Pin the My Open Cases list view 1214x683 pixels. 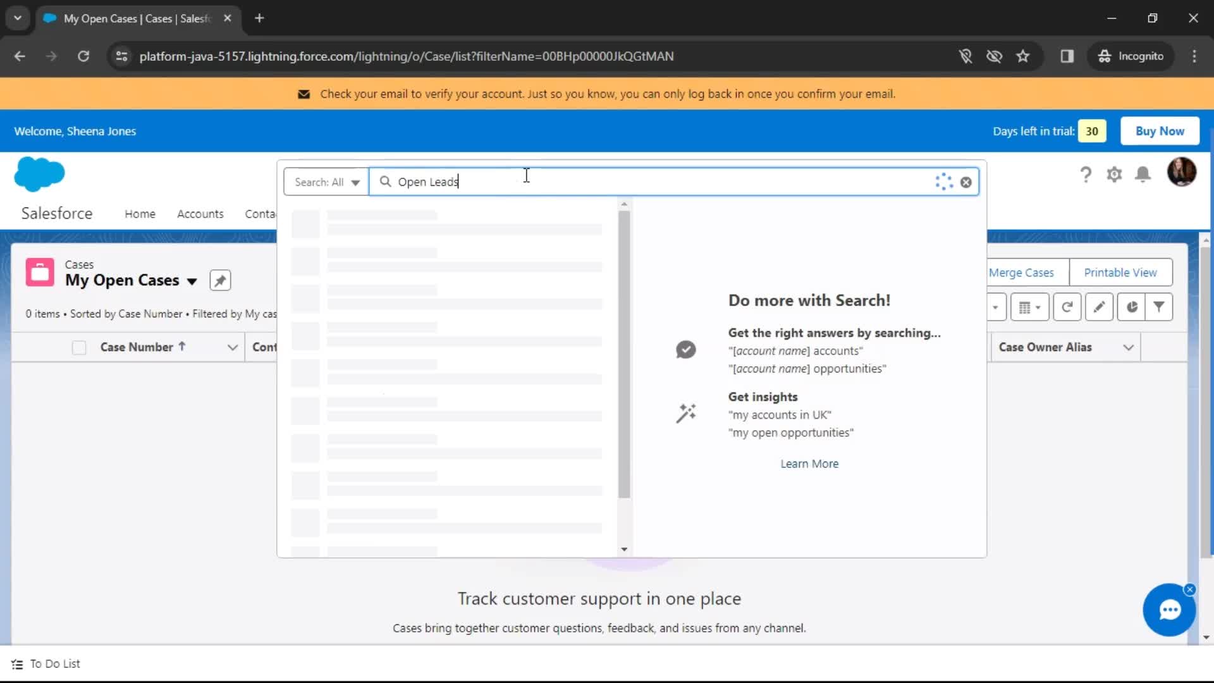point(220,280)
